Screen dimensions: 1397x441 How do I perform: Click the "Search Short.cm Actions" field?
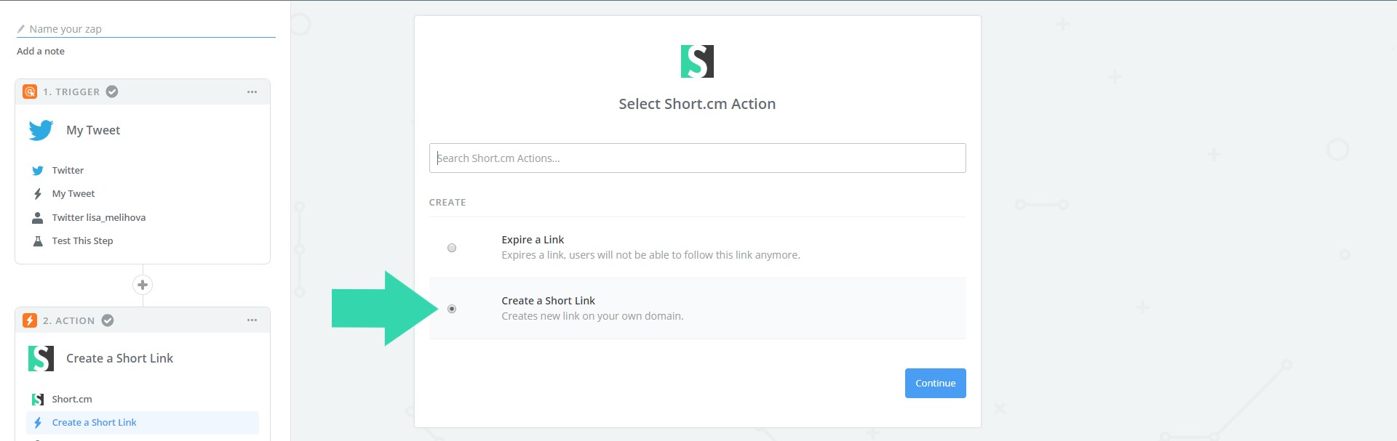tap(697, 158)
